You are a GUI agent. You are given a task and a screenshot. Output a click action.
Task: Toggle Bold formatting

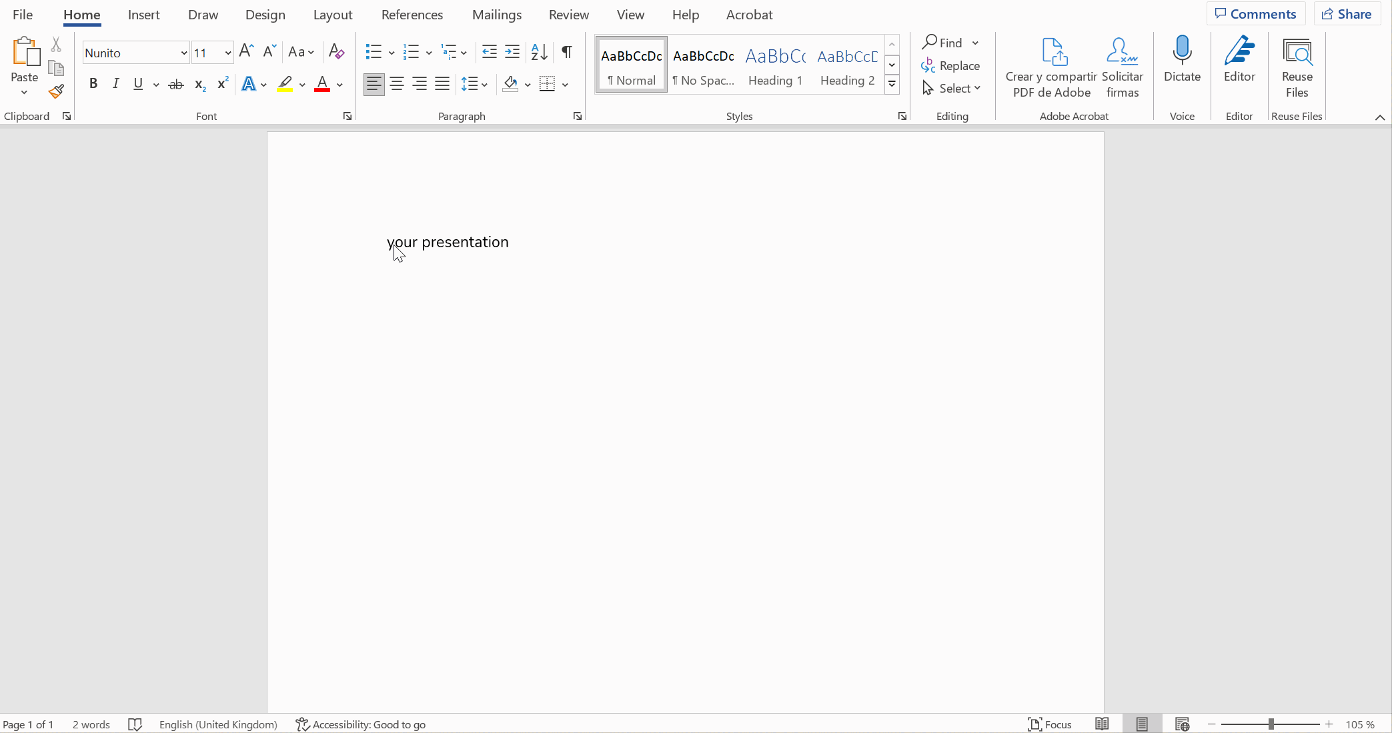point(93,84)
